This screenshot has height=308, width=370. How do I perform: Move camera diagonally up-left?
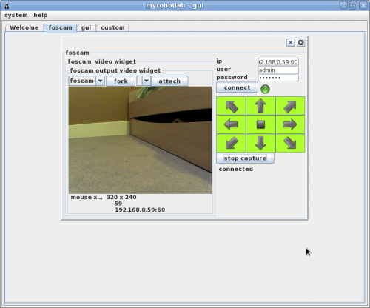(x=232, y=106)
